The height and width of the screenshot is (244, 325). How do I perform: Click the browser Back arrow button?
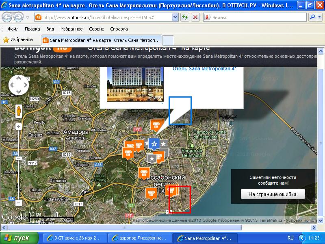(7, 17)
